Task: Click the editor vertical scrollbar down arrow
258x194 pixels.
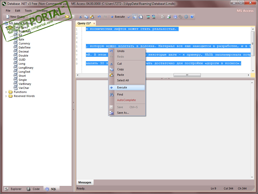Action: [253, 71]
